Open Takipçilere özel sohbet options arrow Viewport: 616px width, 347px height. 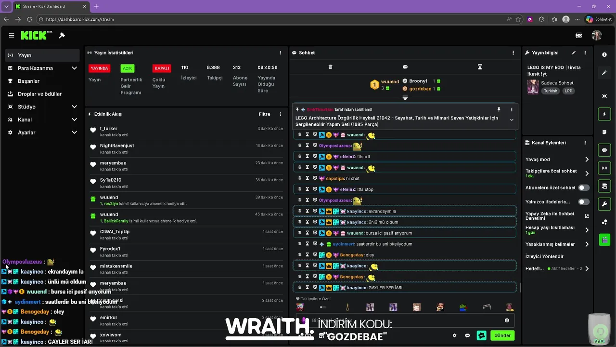587,173
